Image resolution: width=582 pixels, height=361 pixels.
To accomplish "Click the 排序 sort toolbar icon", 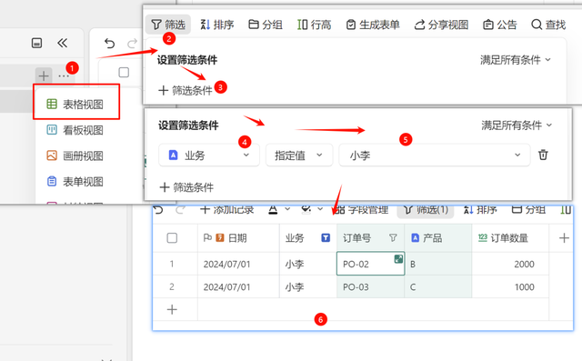I will 216,25.
